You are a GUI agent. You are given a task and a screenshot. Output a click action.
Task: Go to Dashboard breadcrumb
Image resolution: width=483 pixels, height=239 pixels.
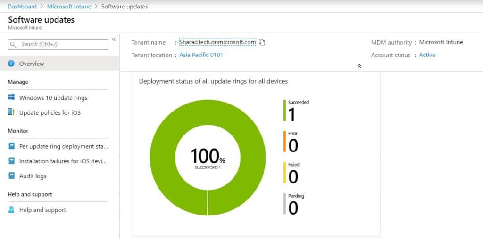22,7
